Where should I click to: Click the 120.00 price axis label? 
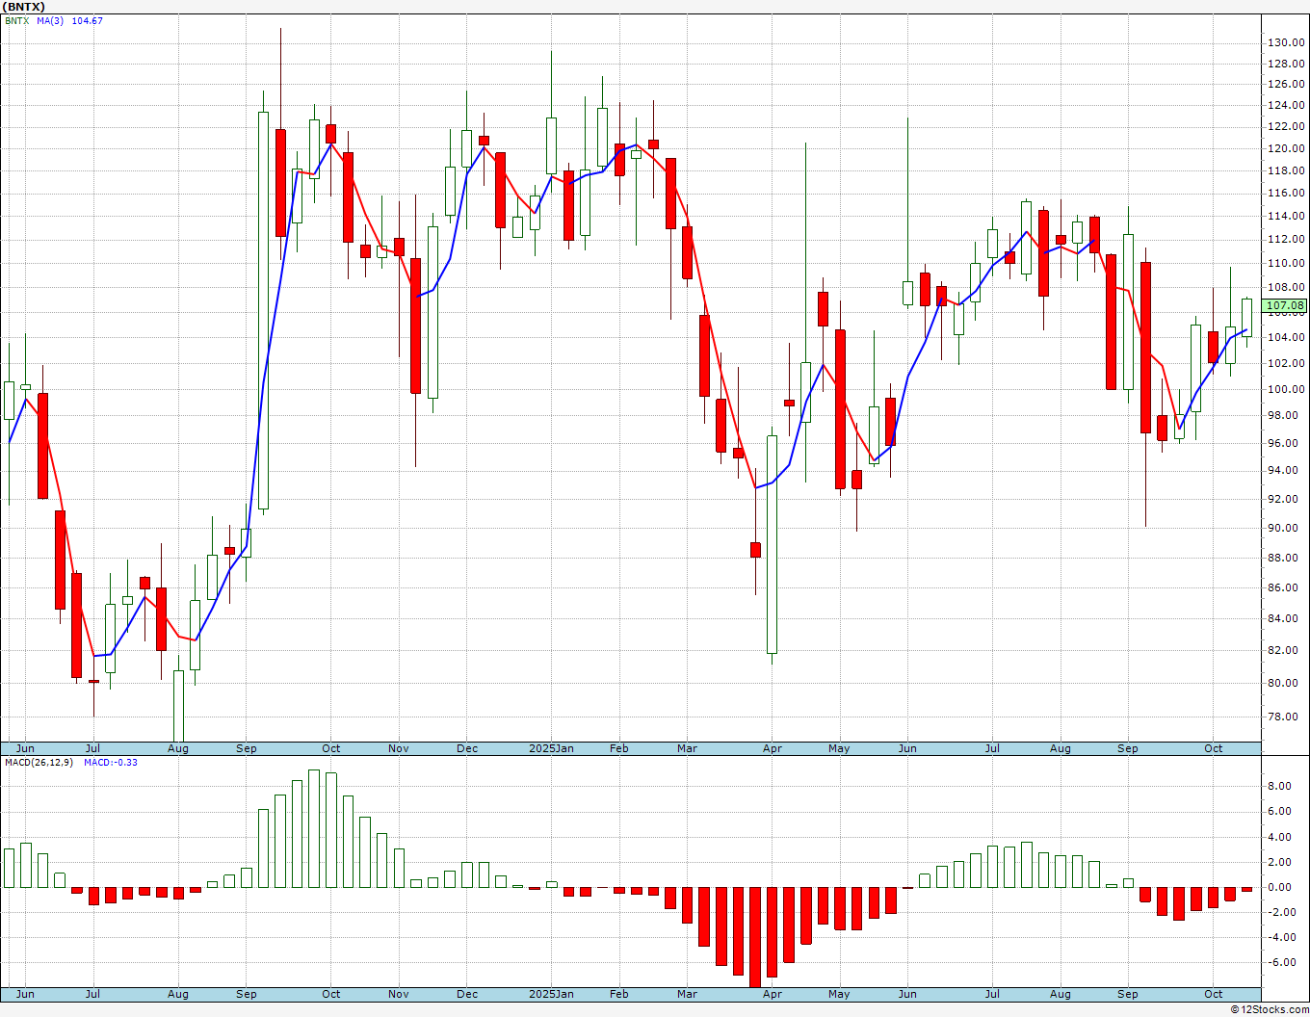1286,148
